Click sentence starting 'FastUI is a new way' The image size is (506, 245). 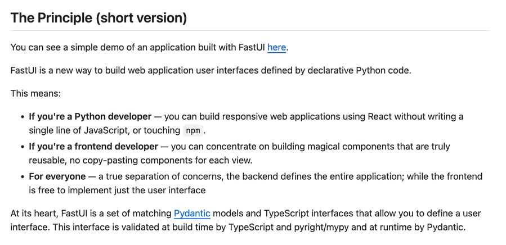[211, 71]
